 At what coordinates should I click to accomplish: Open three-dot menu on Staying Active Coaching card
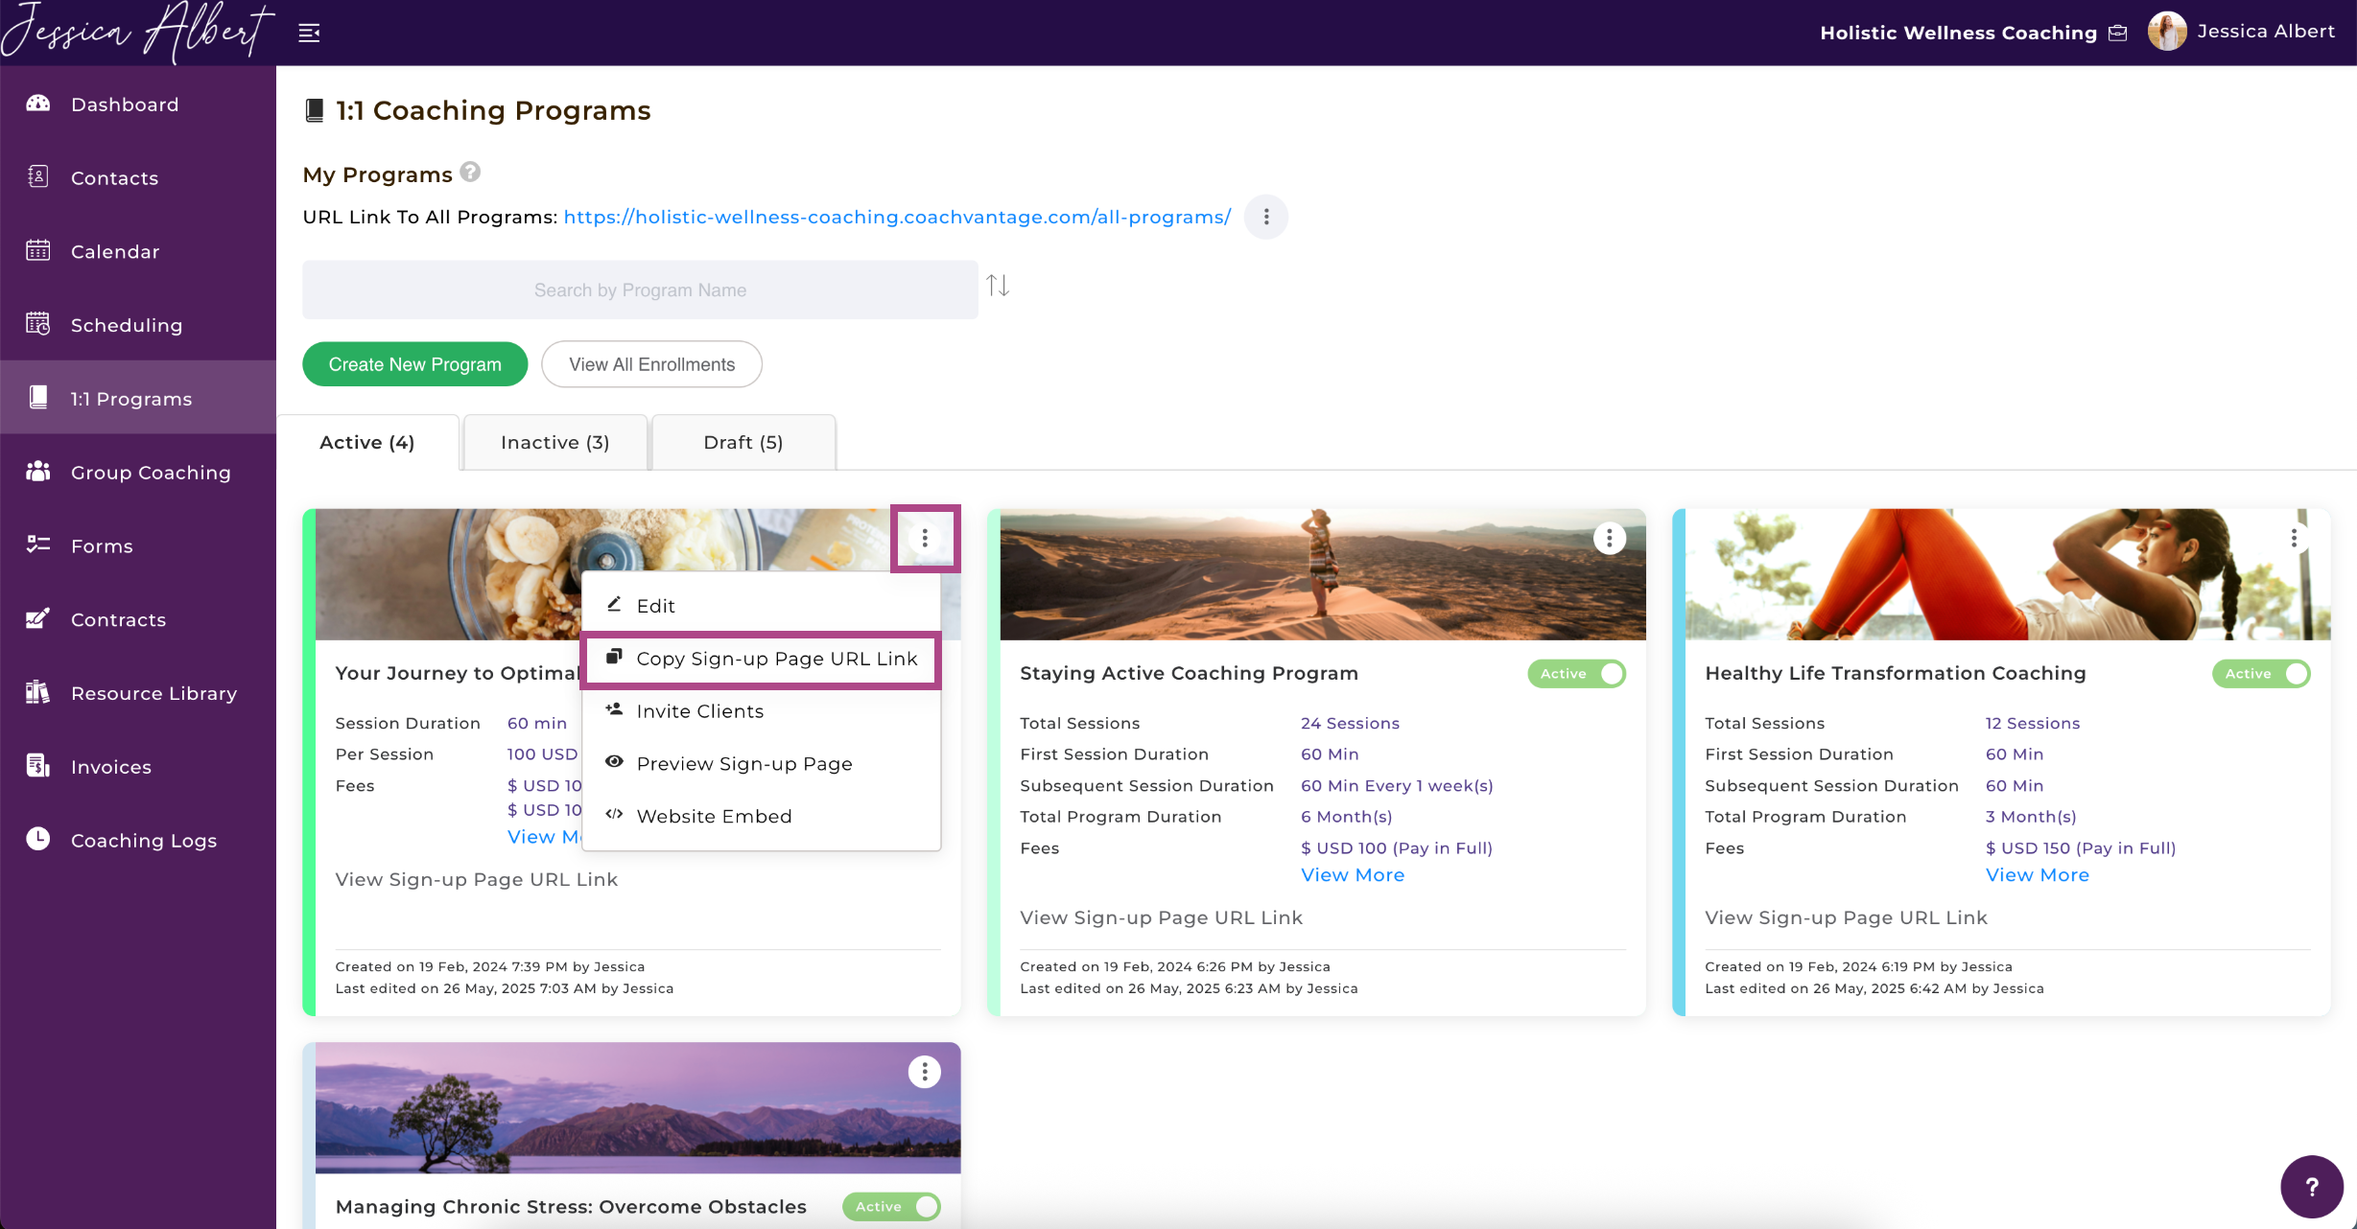point(1610,538)
